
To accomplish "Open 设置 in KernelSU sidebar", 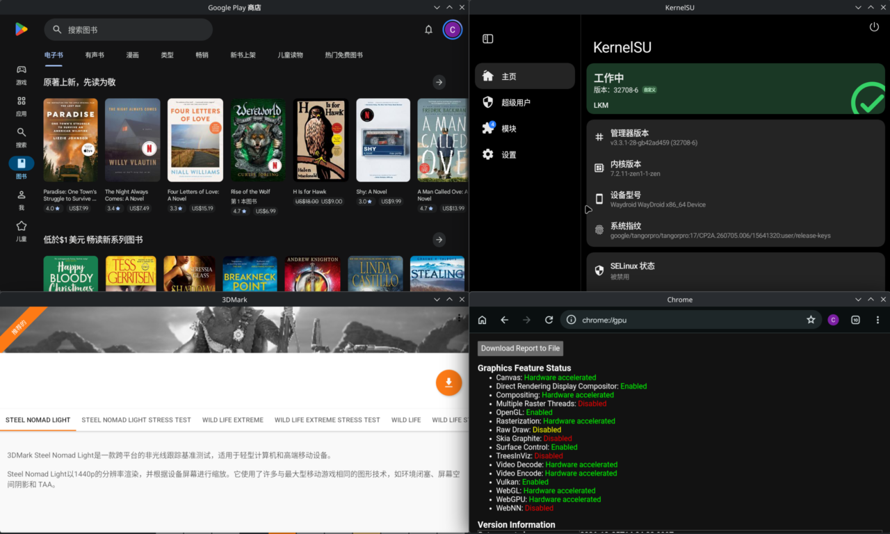I will coord(525,154).
